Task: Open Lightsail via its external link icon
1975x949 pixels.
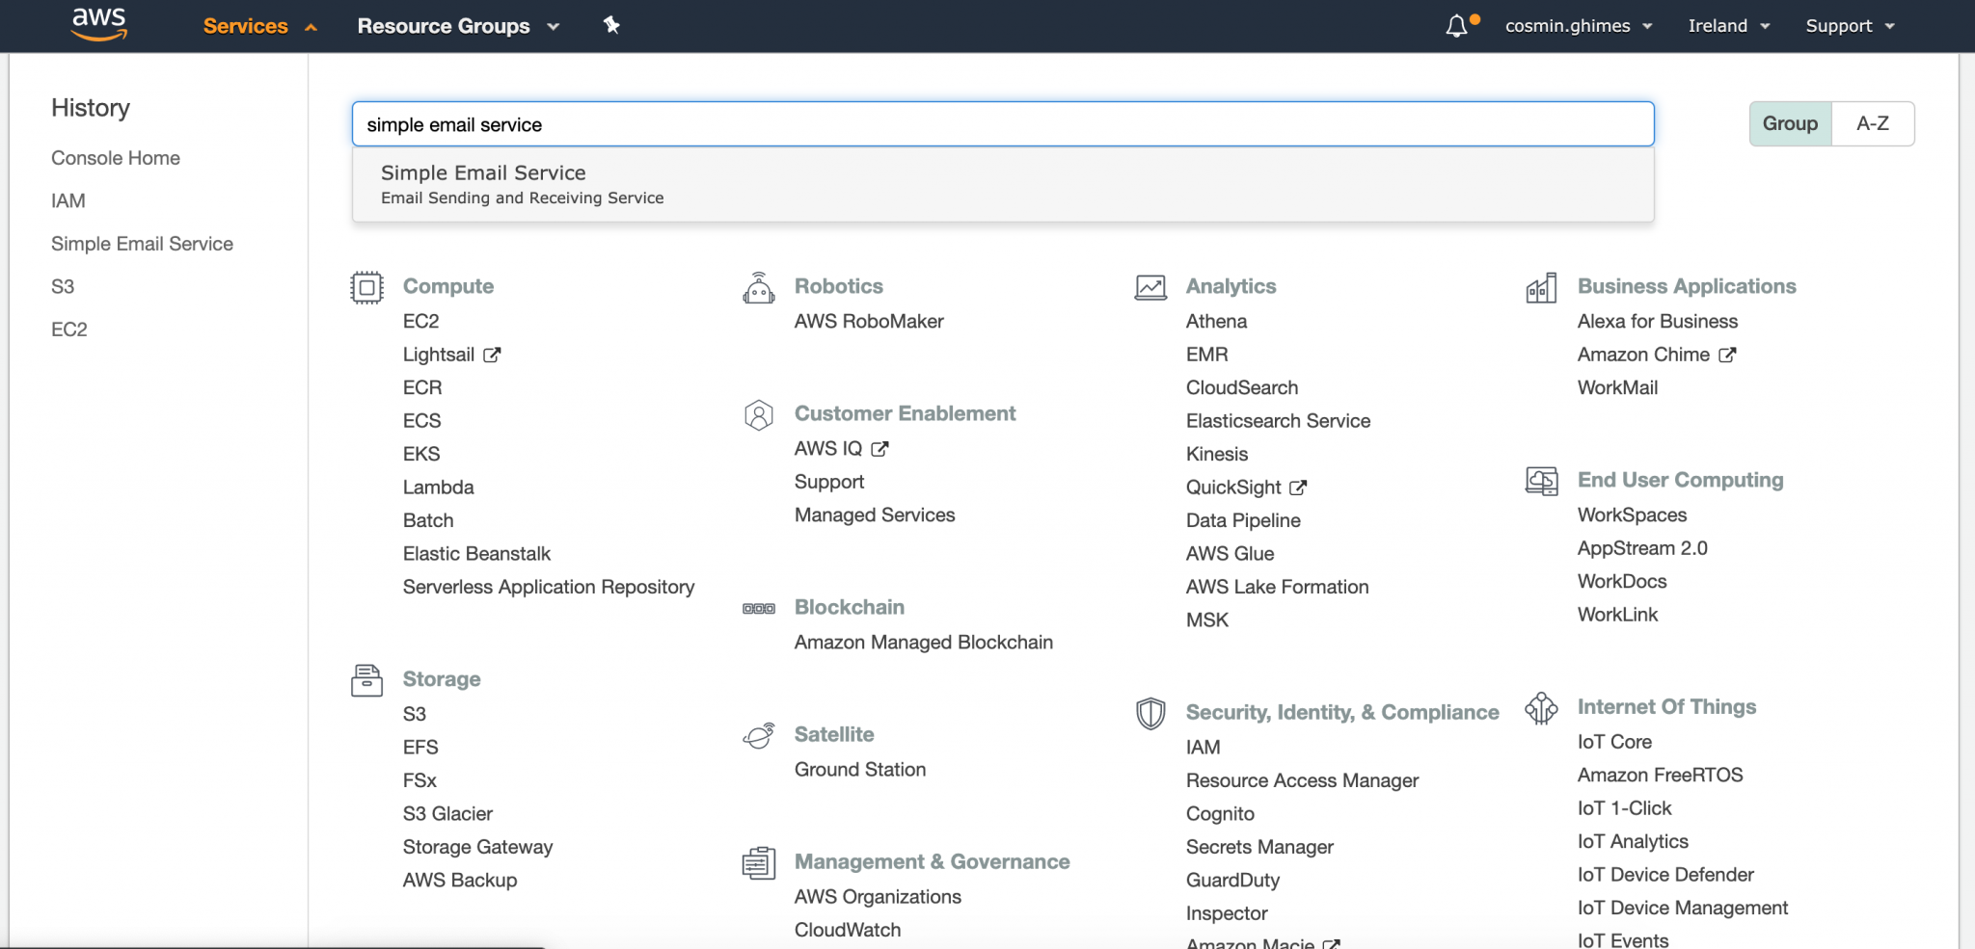Action: click(492, 354)
